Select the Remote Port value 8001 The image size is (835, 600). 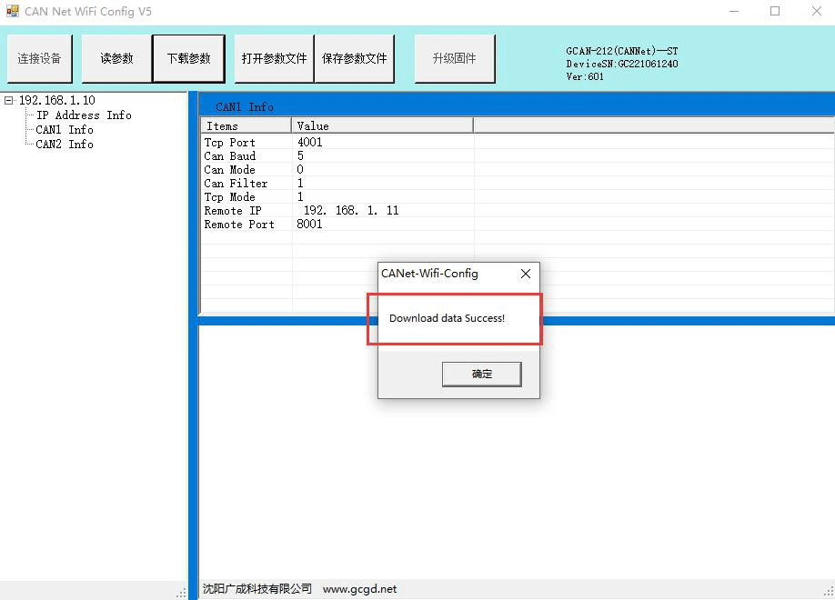pos(310,225)
